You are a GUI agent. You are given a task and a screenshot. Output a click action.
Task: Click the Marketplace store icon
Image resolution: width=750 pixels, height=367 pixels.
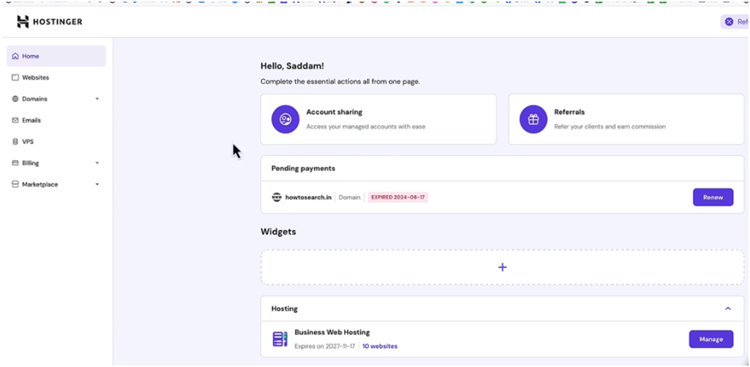pyautogui.click(x=15, y=184)
